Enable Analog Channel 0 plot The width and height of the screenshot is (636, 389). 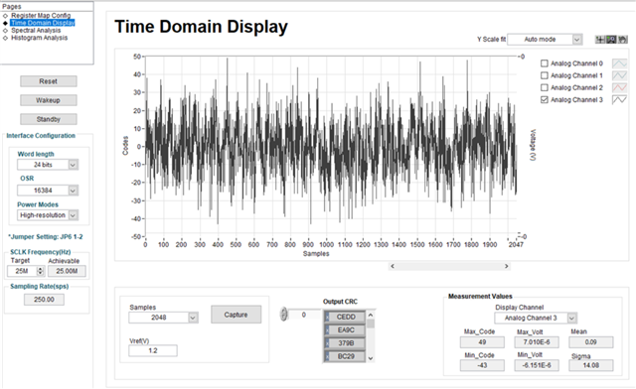click(x=545, y=64)
